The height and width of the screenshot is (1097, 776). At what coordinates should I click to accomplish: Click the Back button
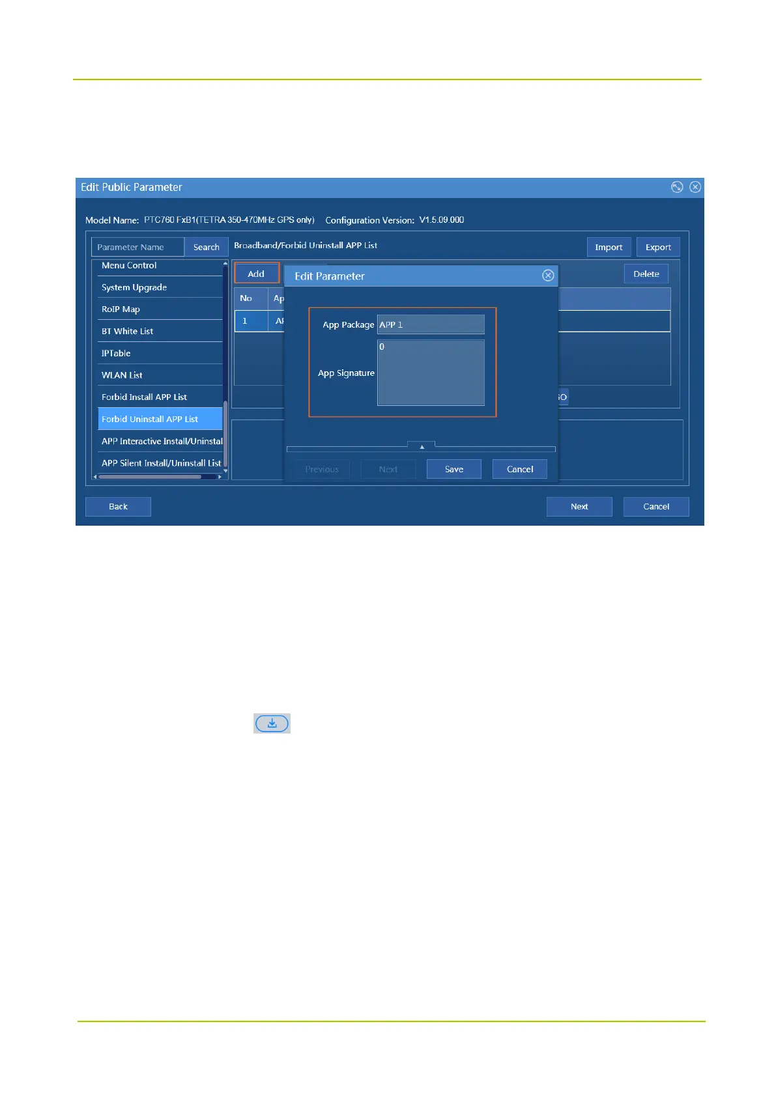[x=118, y=506]
